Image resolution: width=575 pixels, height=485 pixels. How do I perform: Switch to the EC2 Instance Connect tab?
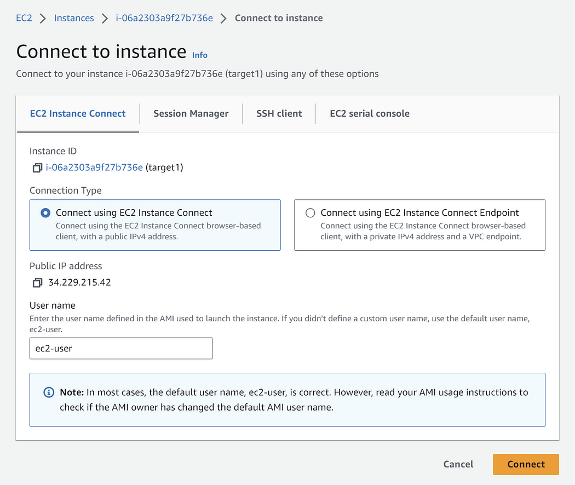pyautogui.click(x=78, y=114)
